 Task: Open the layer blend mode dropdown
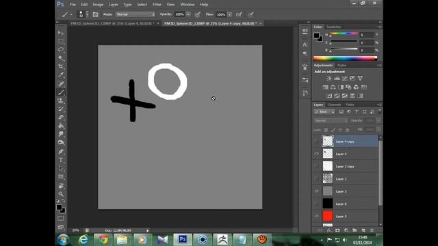(331, 121)
